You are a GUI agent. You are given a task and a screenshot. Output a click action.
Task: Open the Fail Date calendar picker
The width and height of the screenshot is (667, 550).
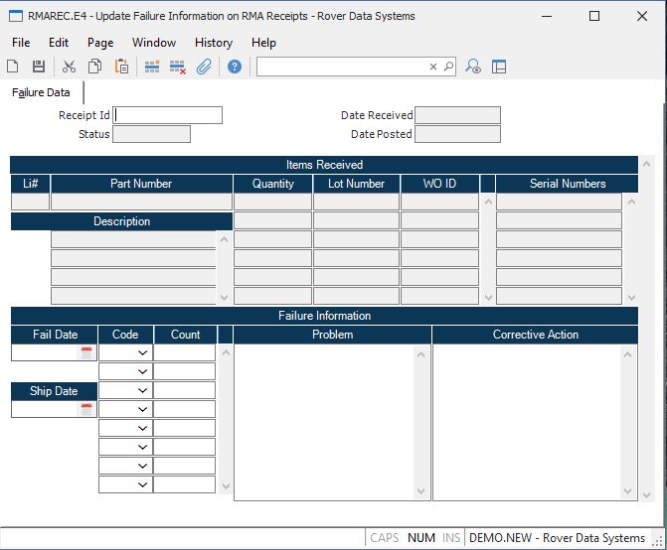coord(86,352)
